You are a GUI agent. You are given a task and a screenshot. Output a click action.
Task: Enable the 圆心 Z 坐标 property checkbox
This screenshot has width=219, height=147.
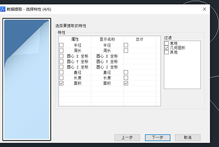pos(61,67)
